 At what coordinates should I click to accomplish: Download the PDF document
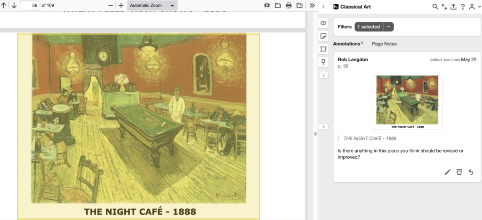click(x=299, y=6)
